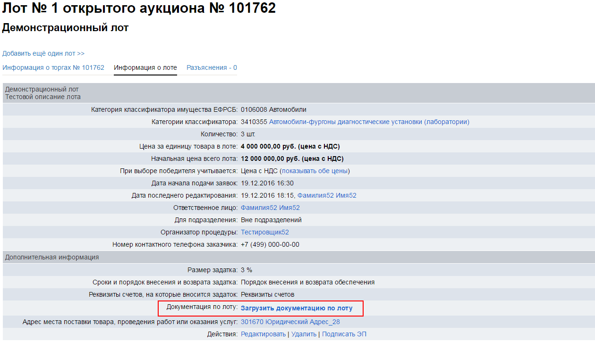
Task: Open the "Разъяснения - 0" tab
Action: [212, 67]
